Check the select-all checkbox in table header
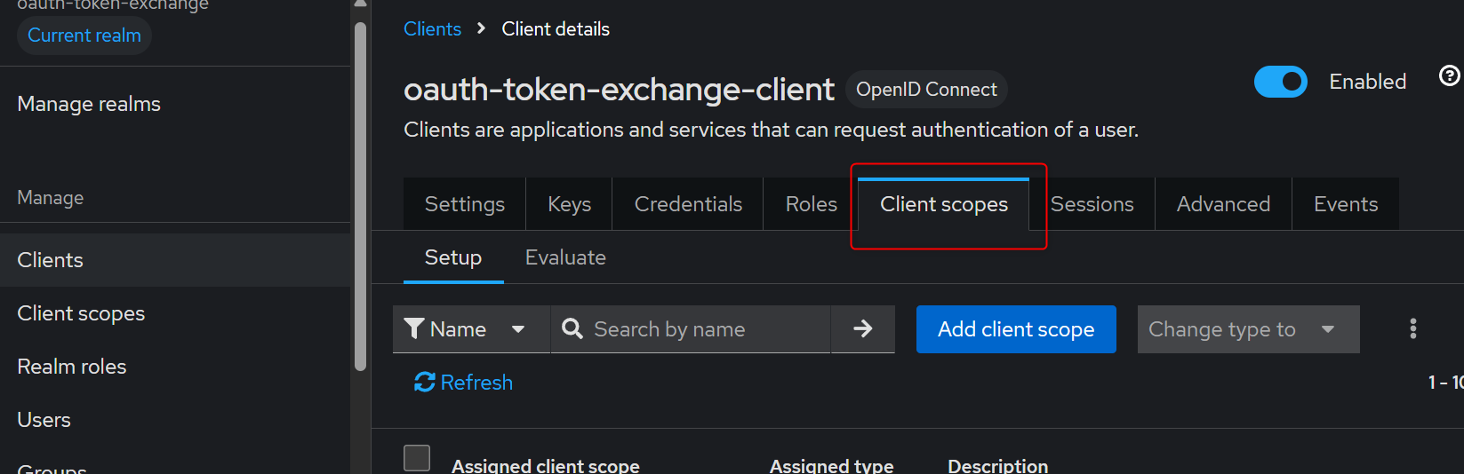The image size is (1464, 474). [x=417, y=458]
